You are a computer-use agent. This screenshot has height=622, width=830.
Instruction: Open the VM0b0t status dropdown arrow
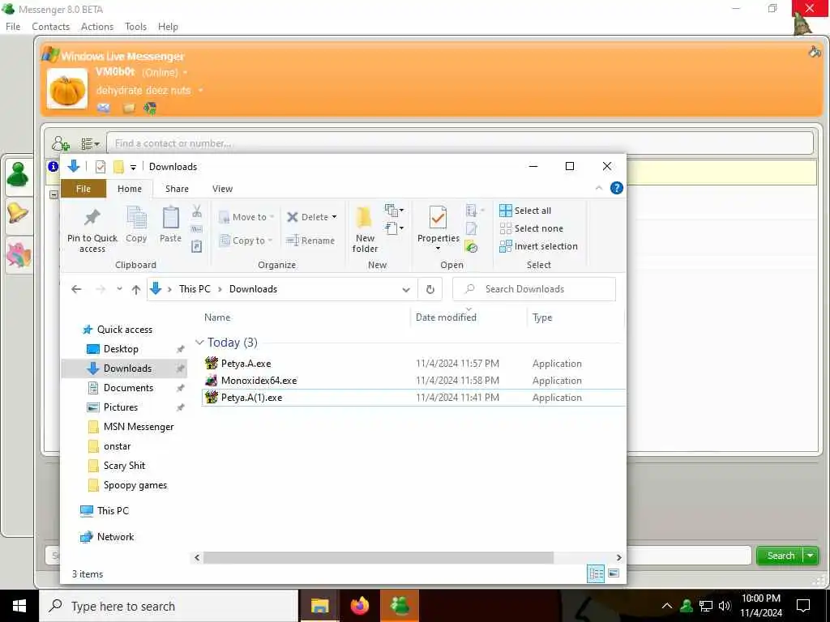pos(186,72)
